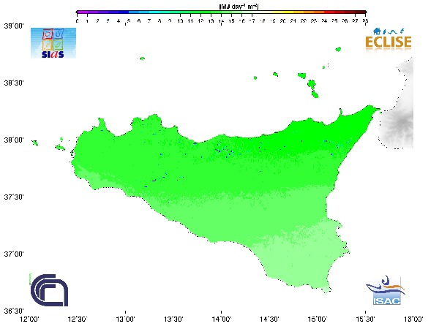Click the 14°00' longitude label
439x329 pixels.
[x=222, y=319]
